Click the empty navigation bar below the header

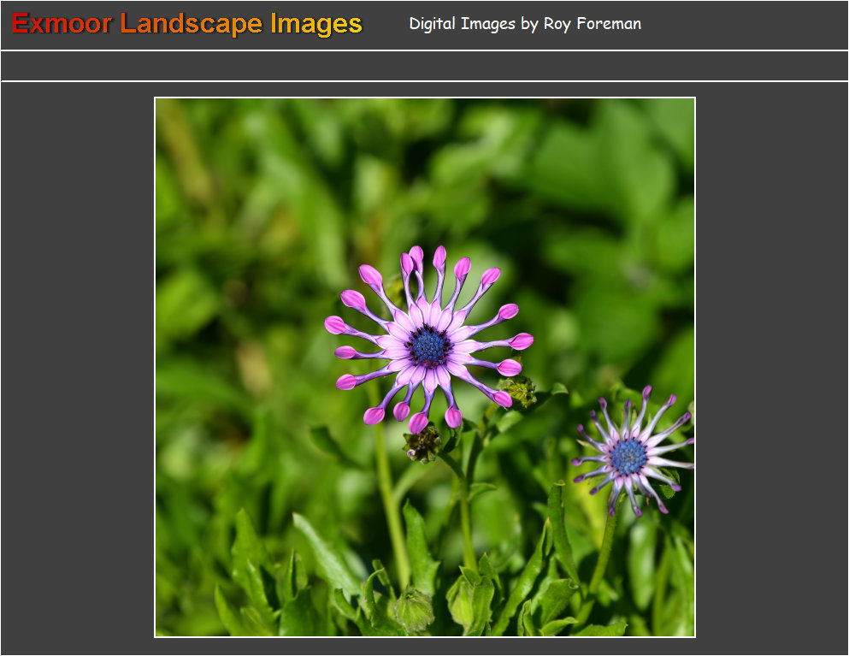coord(424,66)
